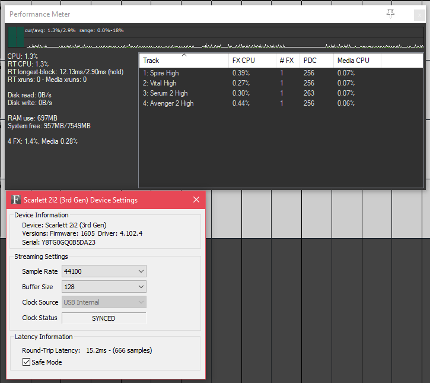Pin the Performance Meter window
430x383 pixels.
pos(390,14)
